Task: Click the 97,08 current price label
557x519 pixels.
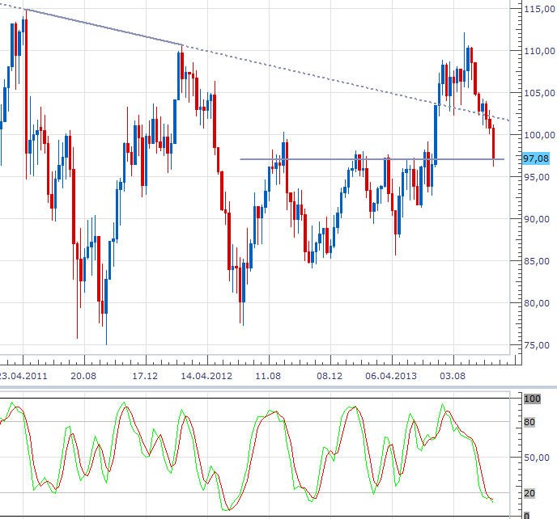Action: pyautogui.click(x=536, y=158)
